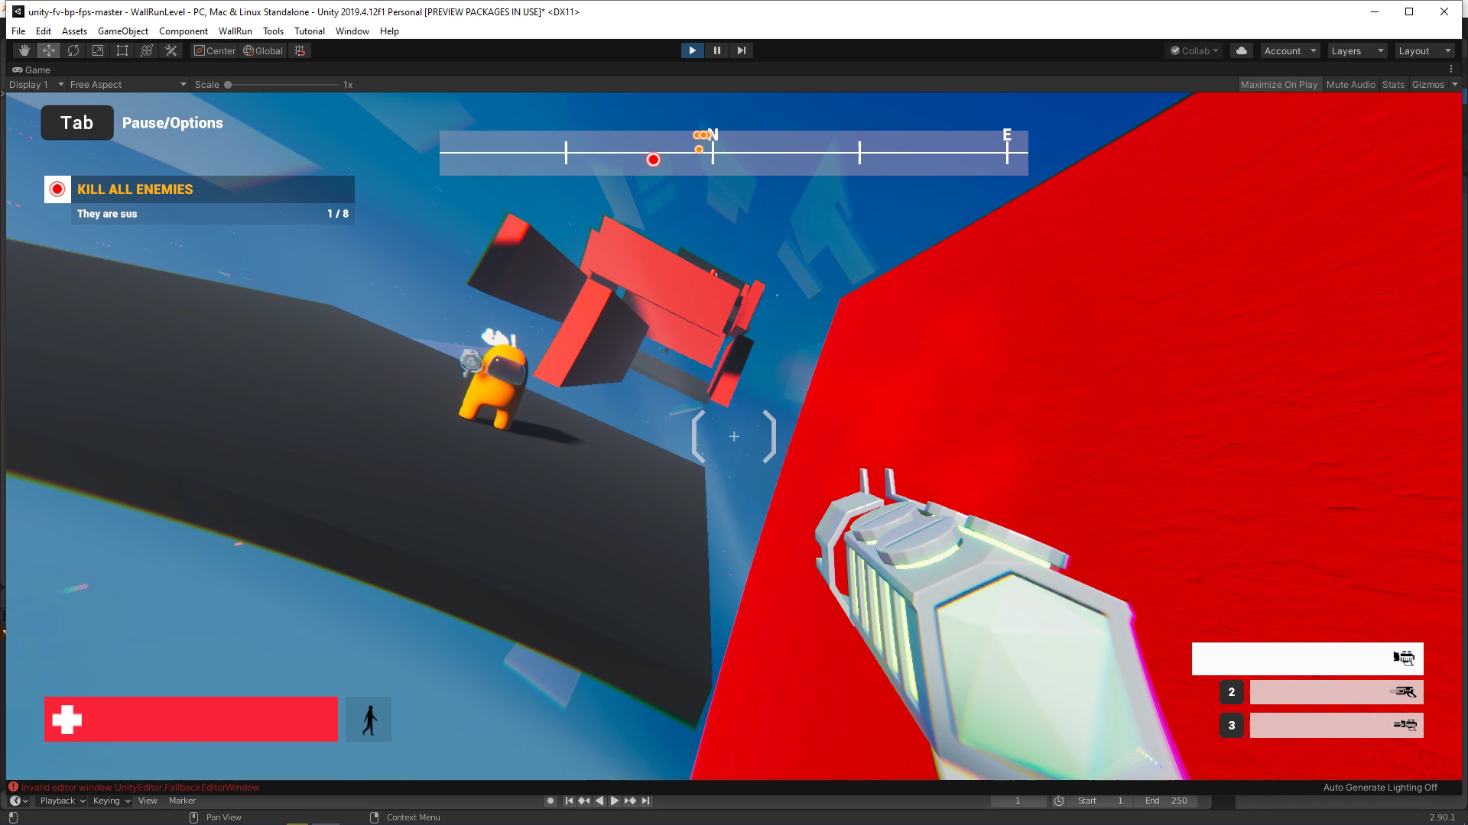Expand the Gizmos dropdown arrow

coord(1454,85)
